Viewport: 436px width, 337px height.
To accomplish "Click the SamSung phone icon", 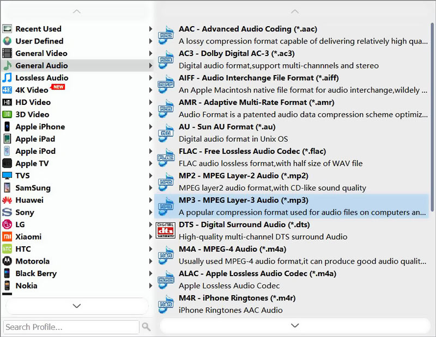I will pyautogui.click(x=7, y=188).
